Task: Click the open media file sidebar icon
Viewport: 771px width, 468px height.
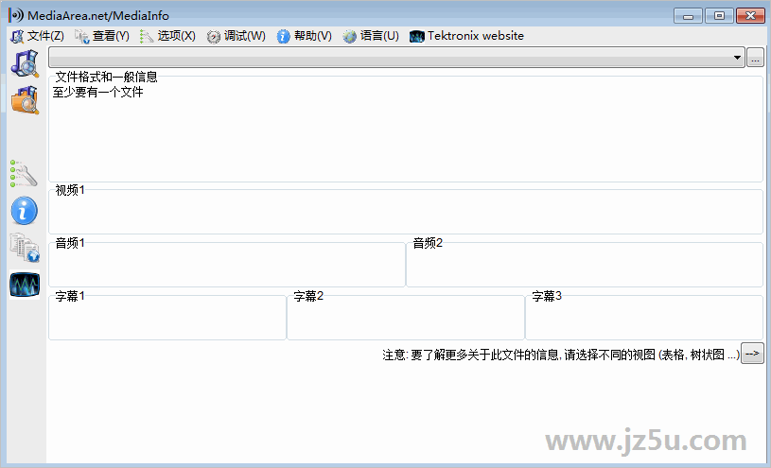Action: pos(25,64)
